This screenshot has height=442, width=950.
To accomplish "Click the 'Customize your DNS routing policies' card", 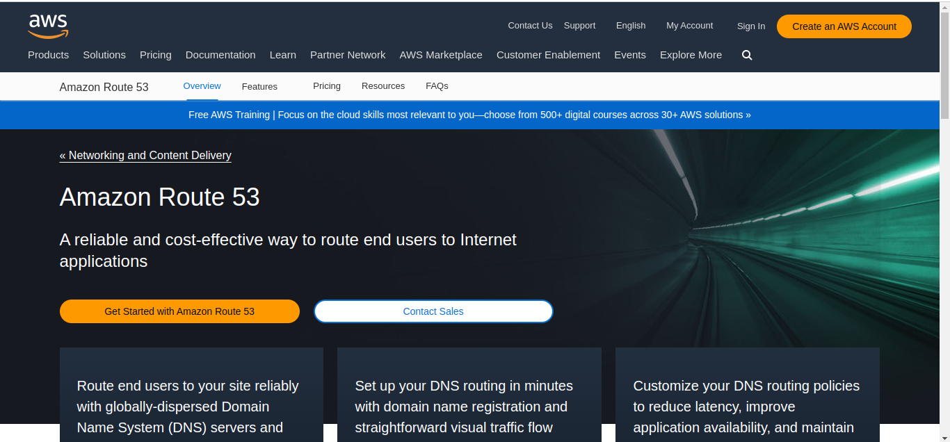I will [748, 395].
